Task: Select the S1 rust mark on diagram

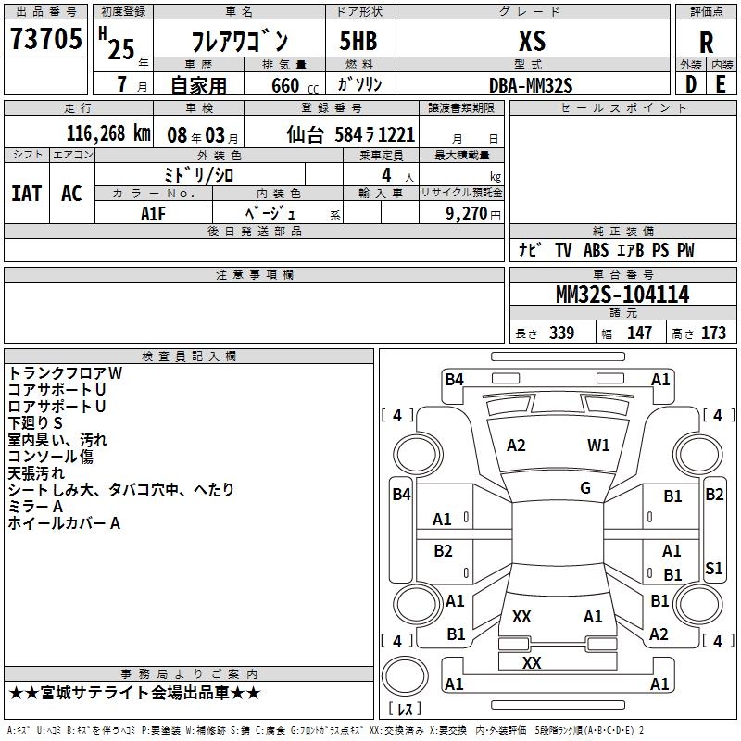Action: click(713, 569)
